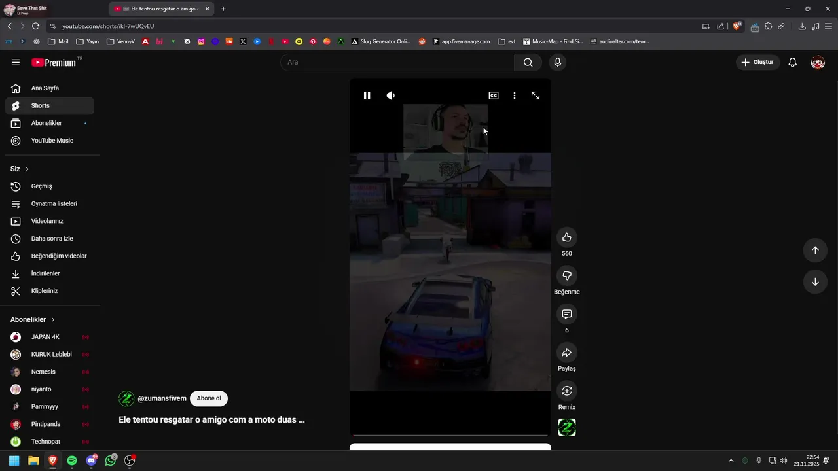Open Klipleriniz clips
The image size is (838, 471).
pyautogui.click(x=50, y=291)
